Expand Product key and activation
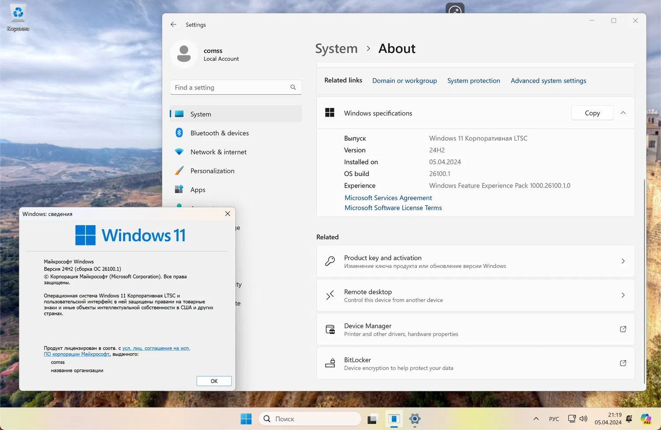Screen dimensions: 661x430 tap(475, 261)
